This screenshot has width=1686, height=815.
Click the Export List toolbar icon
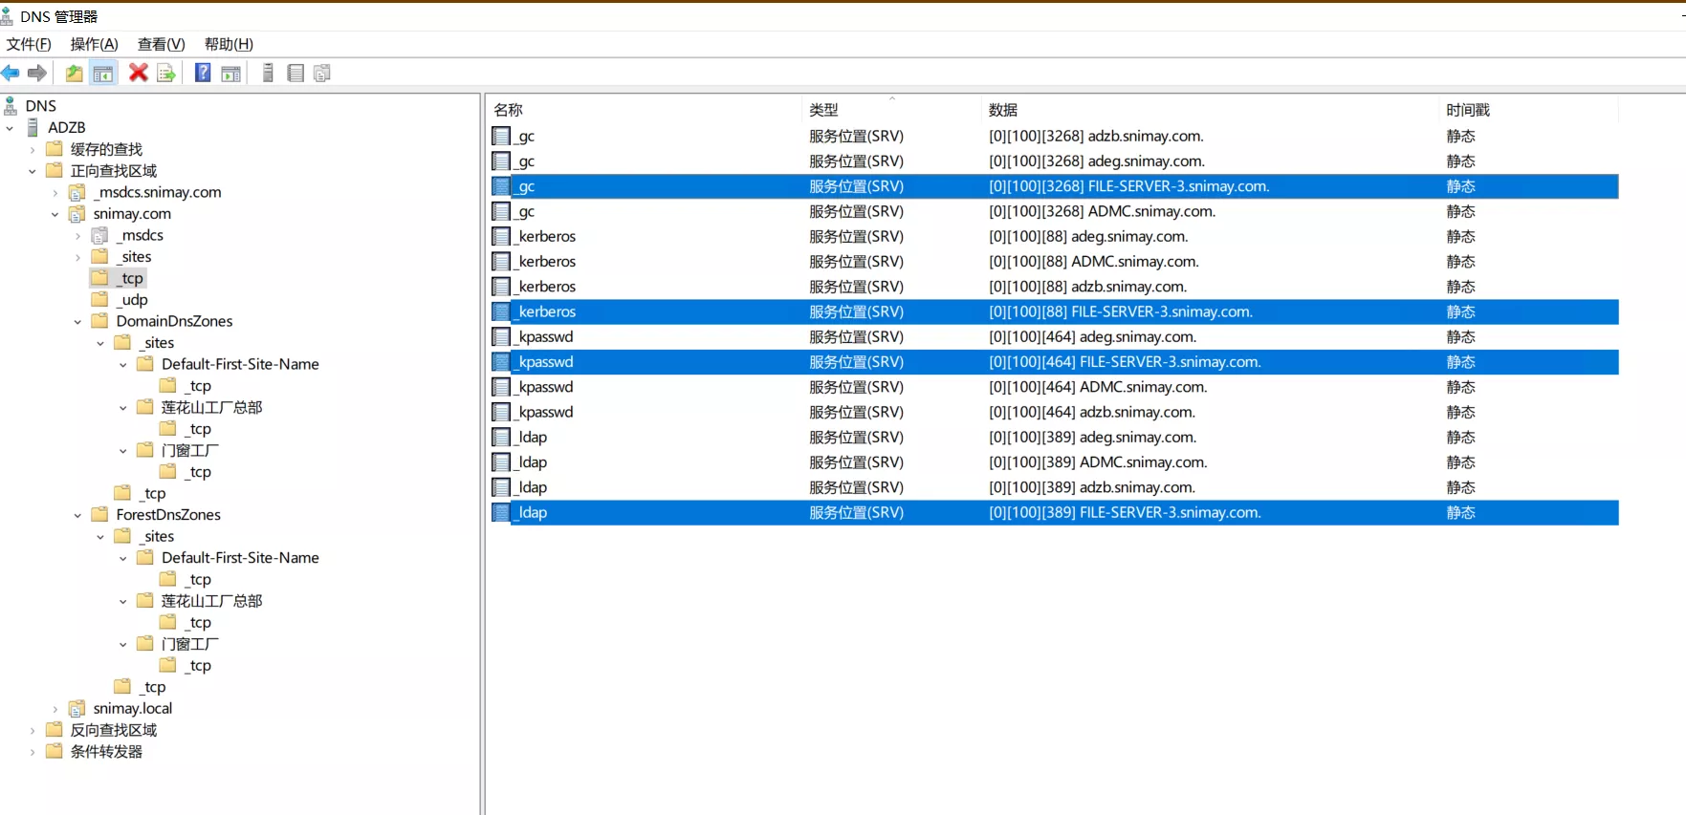[x=166, y=74]
